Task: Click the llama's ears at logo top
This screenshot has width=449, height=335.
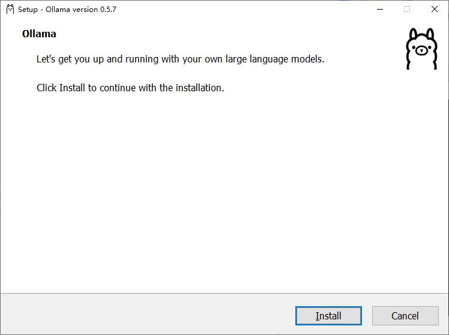Action: tap(421, 32)
